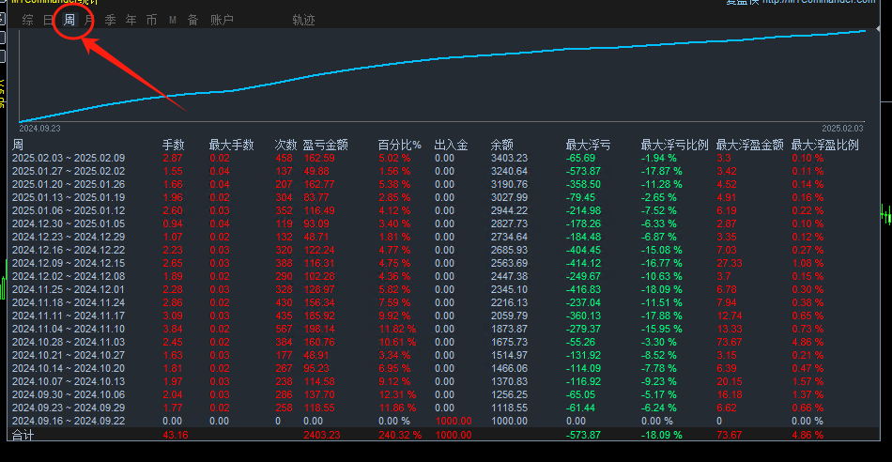Click trade count value 567
Screen dimensions: 892x462
(284, 329)
